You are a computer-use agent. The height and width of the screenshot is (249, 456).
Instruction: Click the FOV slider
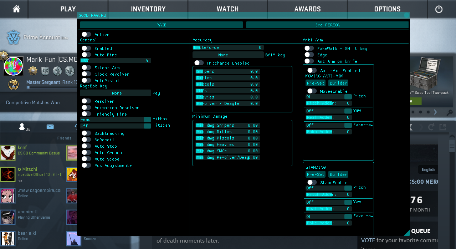116,61
